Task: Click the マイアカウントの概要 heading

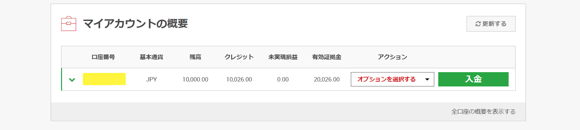Action: click(135, 24)
